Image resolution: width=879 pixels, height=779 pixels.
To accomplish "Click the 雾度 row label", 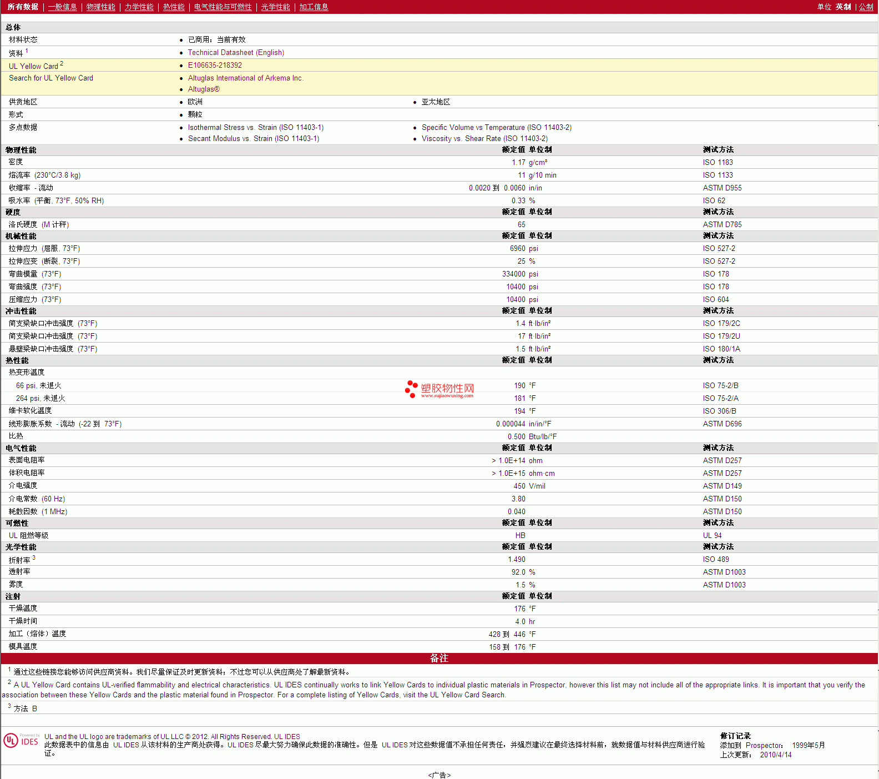I will (x=16, y=584).
